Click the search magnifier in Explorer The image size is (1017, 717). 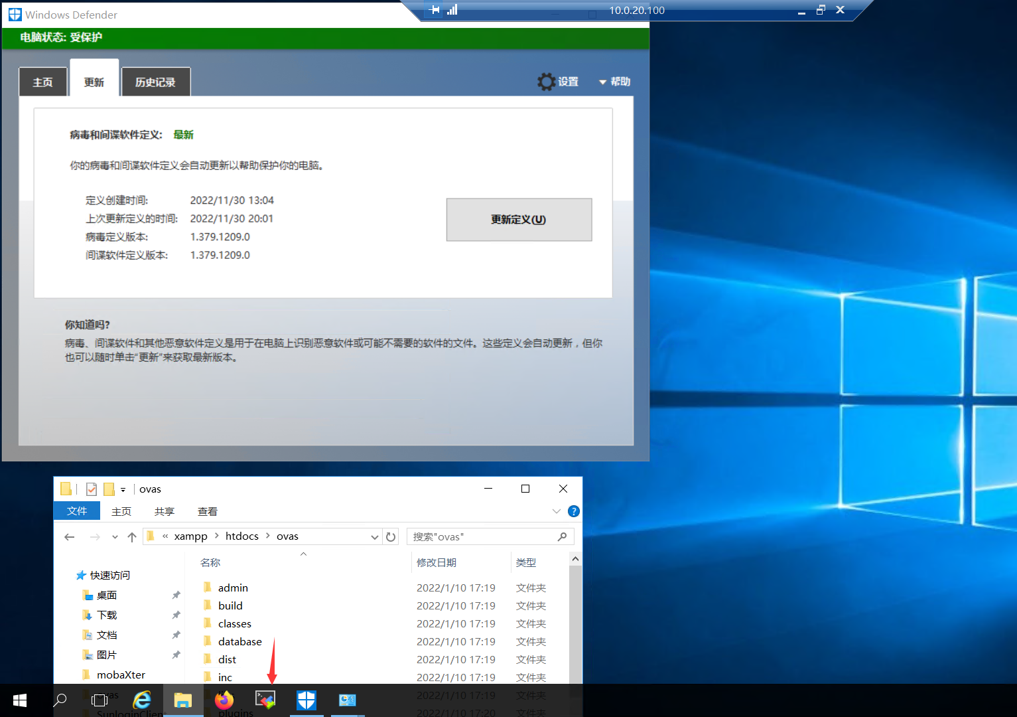[x=563, y=536]
